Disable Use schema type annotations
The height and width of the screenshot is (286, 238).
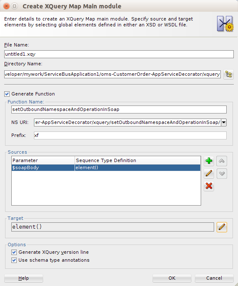(x=14, y=260)
